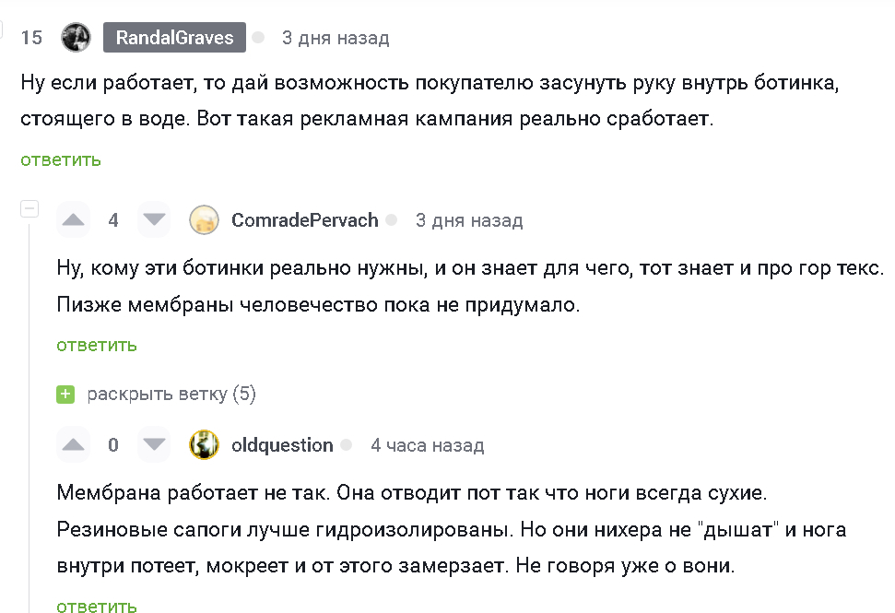The height and width of the screenshot is (613, 895).
Task: Reply to oldquestion's comment
Action: [x=97, y=606]
